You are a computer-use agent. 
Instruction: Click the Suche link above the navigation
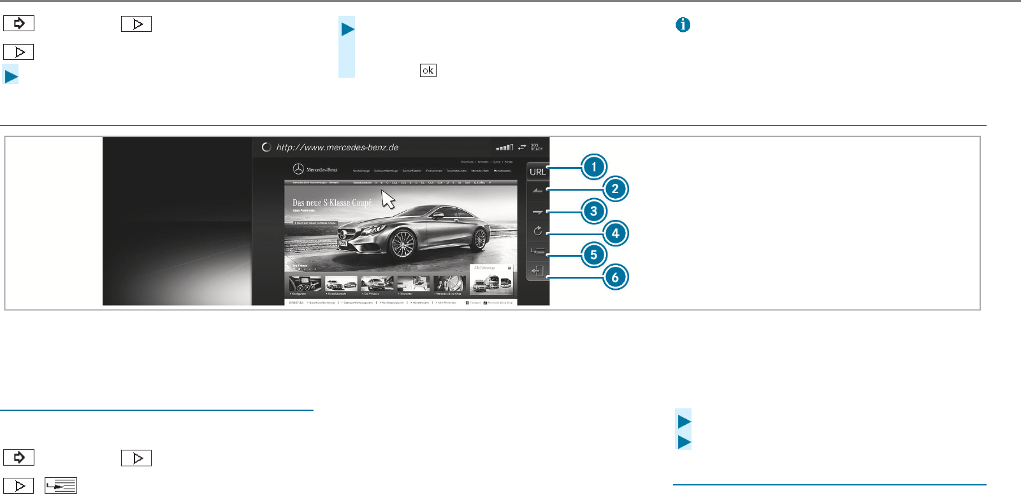pos(496,162)
